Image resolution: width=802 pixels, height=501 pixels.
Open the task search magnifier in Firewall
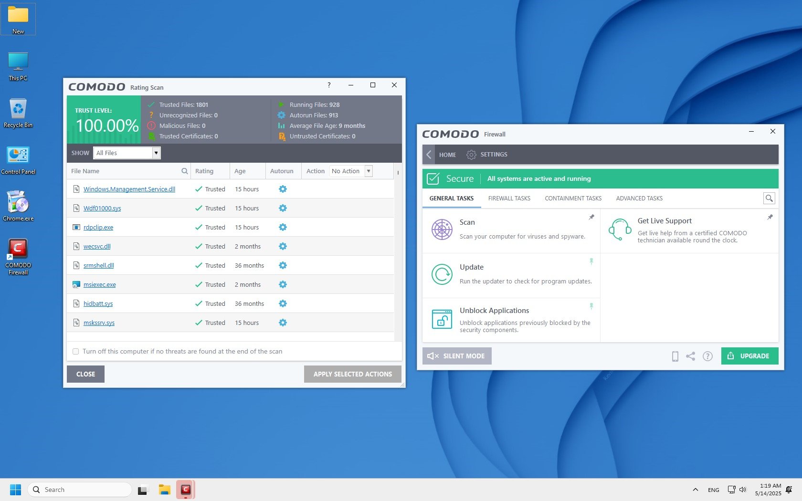(769, 198)
